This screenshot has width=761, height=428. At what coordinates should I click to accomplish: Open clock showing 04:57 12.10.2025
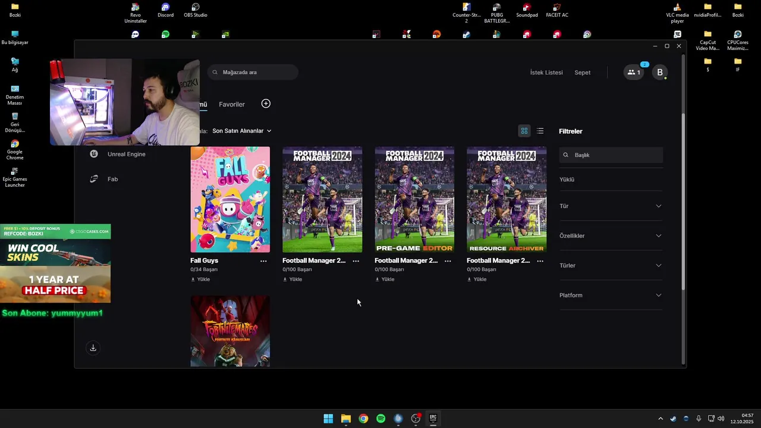pyautogui.click(x=743, y=418)
